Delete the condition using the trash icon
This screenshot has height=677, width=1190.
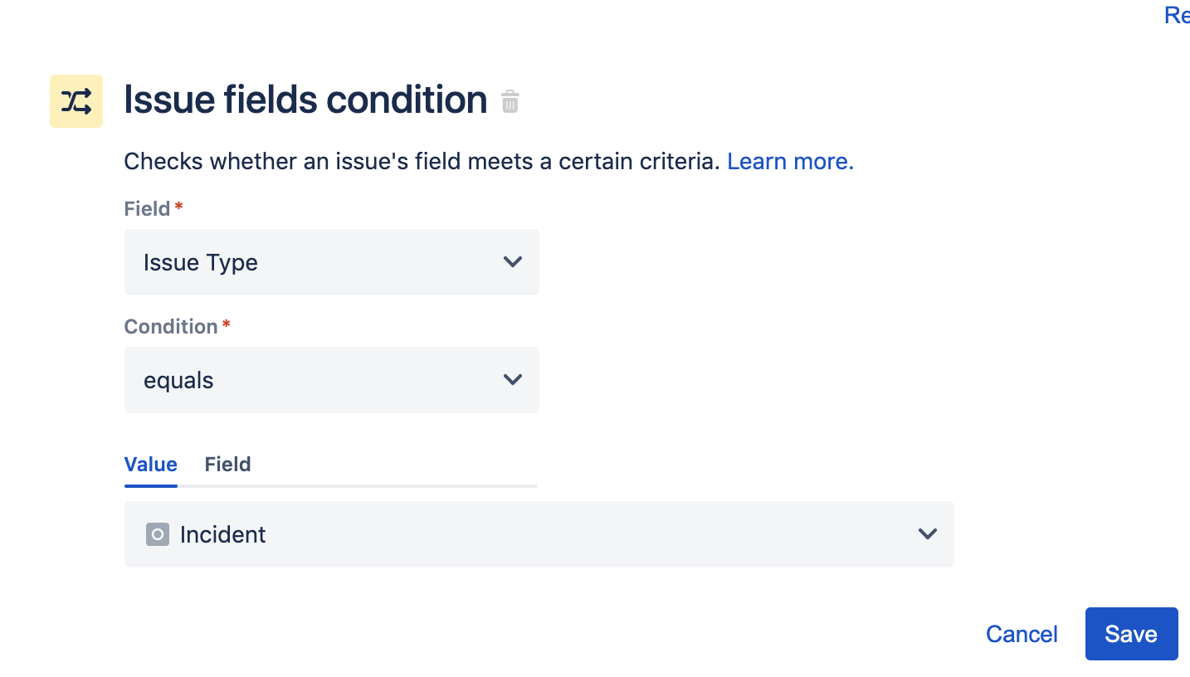click(510, 101)
